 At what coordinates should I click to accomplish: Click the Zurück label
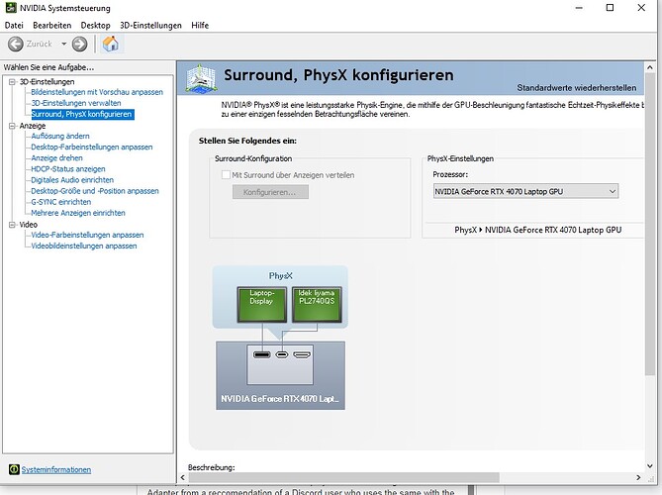[39, 44]
